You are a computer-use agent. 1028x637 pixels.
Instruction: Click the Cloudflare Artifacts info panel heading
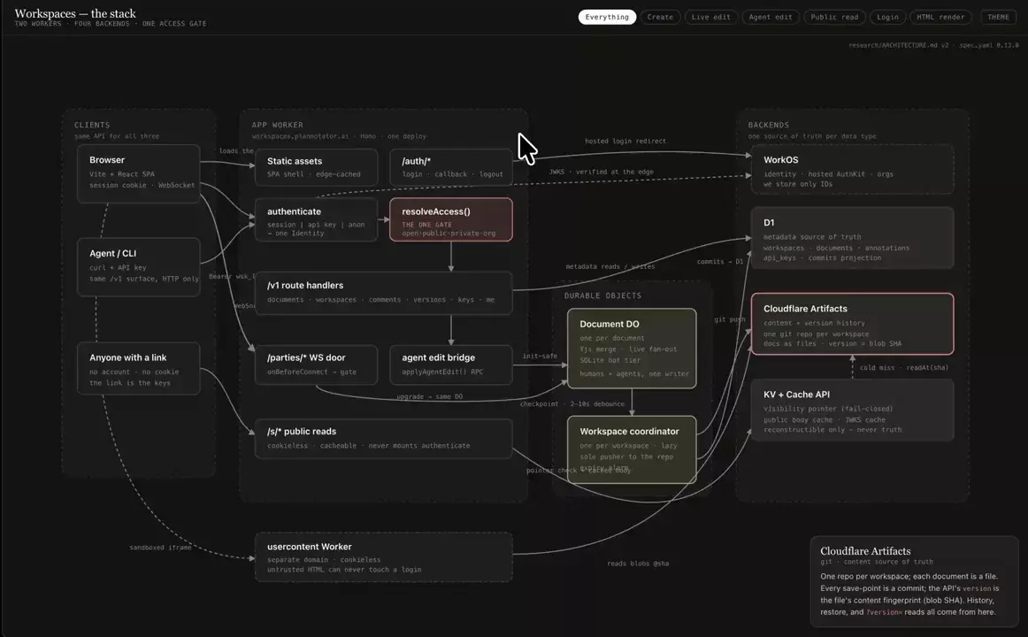pyautogui.click(x=865, y=551)
